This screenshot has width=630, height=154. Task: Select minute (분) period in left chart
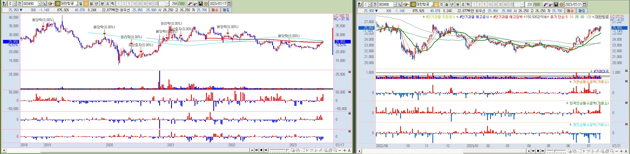point(102,4)
